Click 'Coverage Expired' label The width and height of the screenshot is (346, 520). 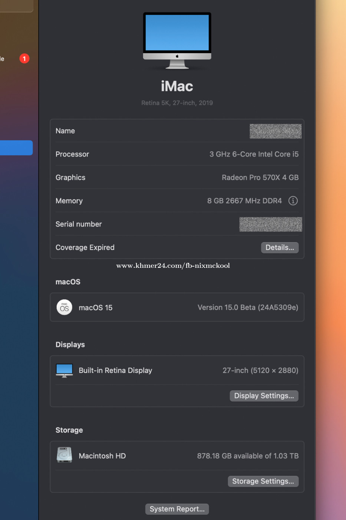pyautogui.click(x=85, y=248)
